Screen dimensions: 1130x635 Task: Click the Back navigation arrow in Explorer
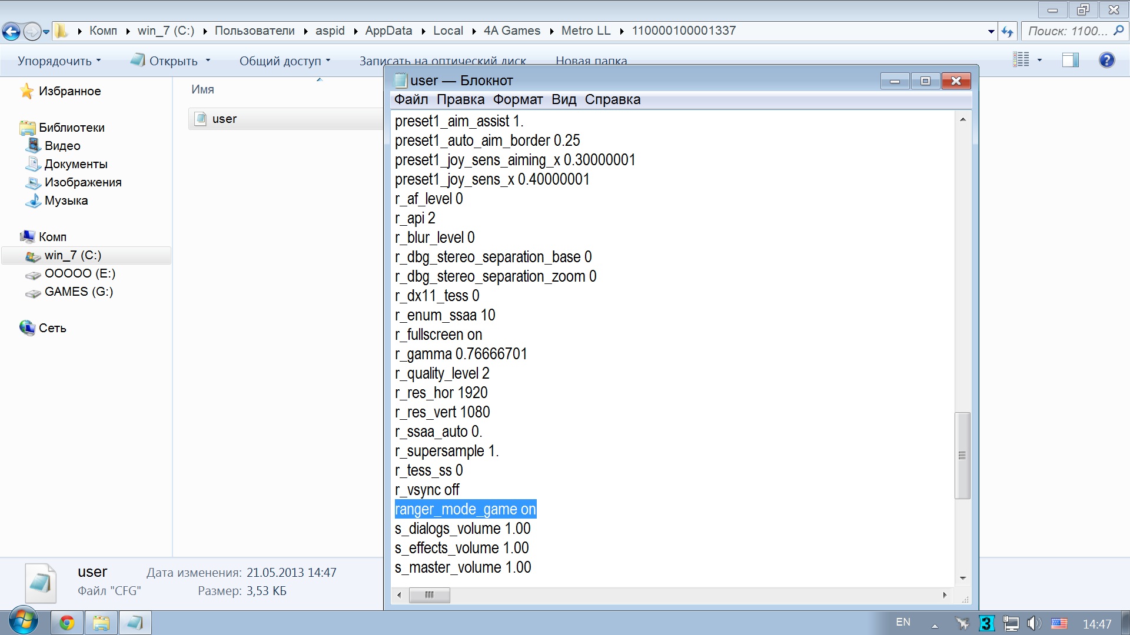[11, 31]
